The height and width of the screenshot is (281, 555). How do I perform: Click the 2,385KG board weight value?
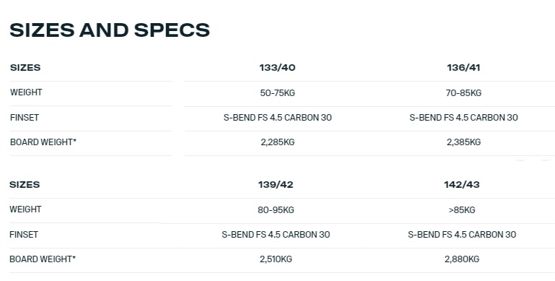pyautogui.click(x=463, y=142)
